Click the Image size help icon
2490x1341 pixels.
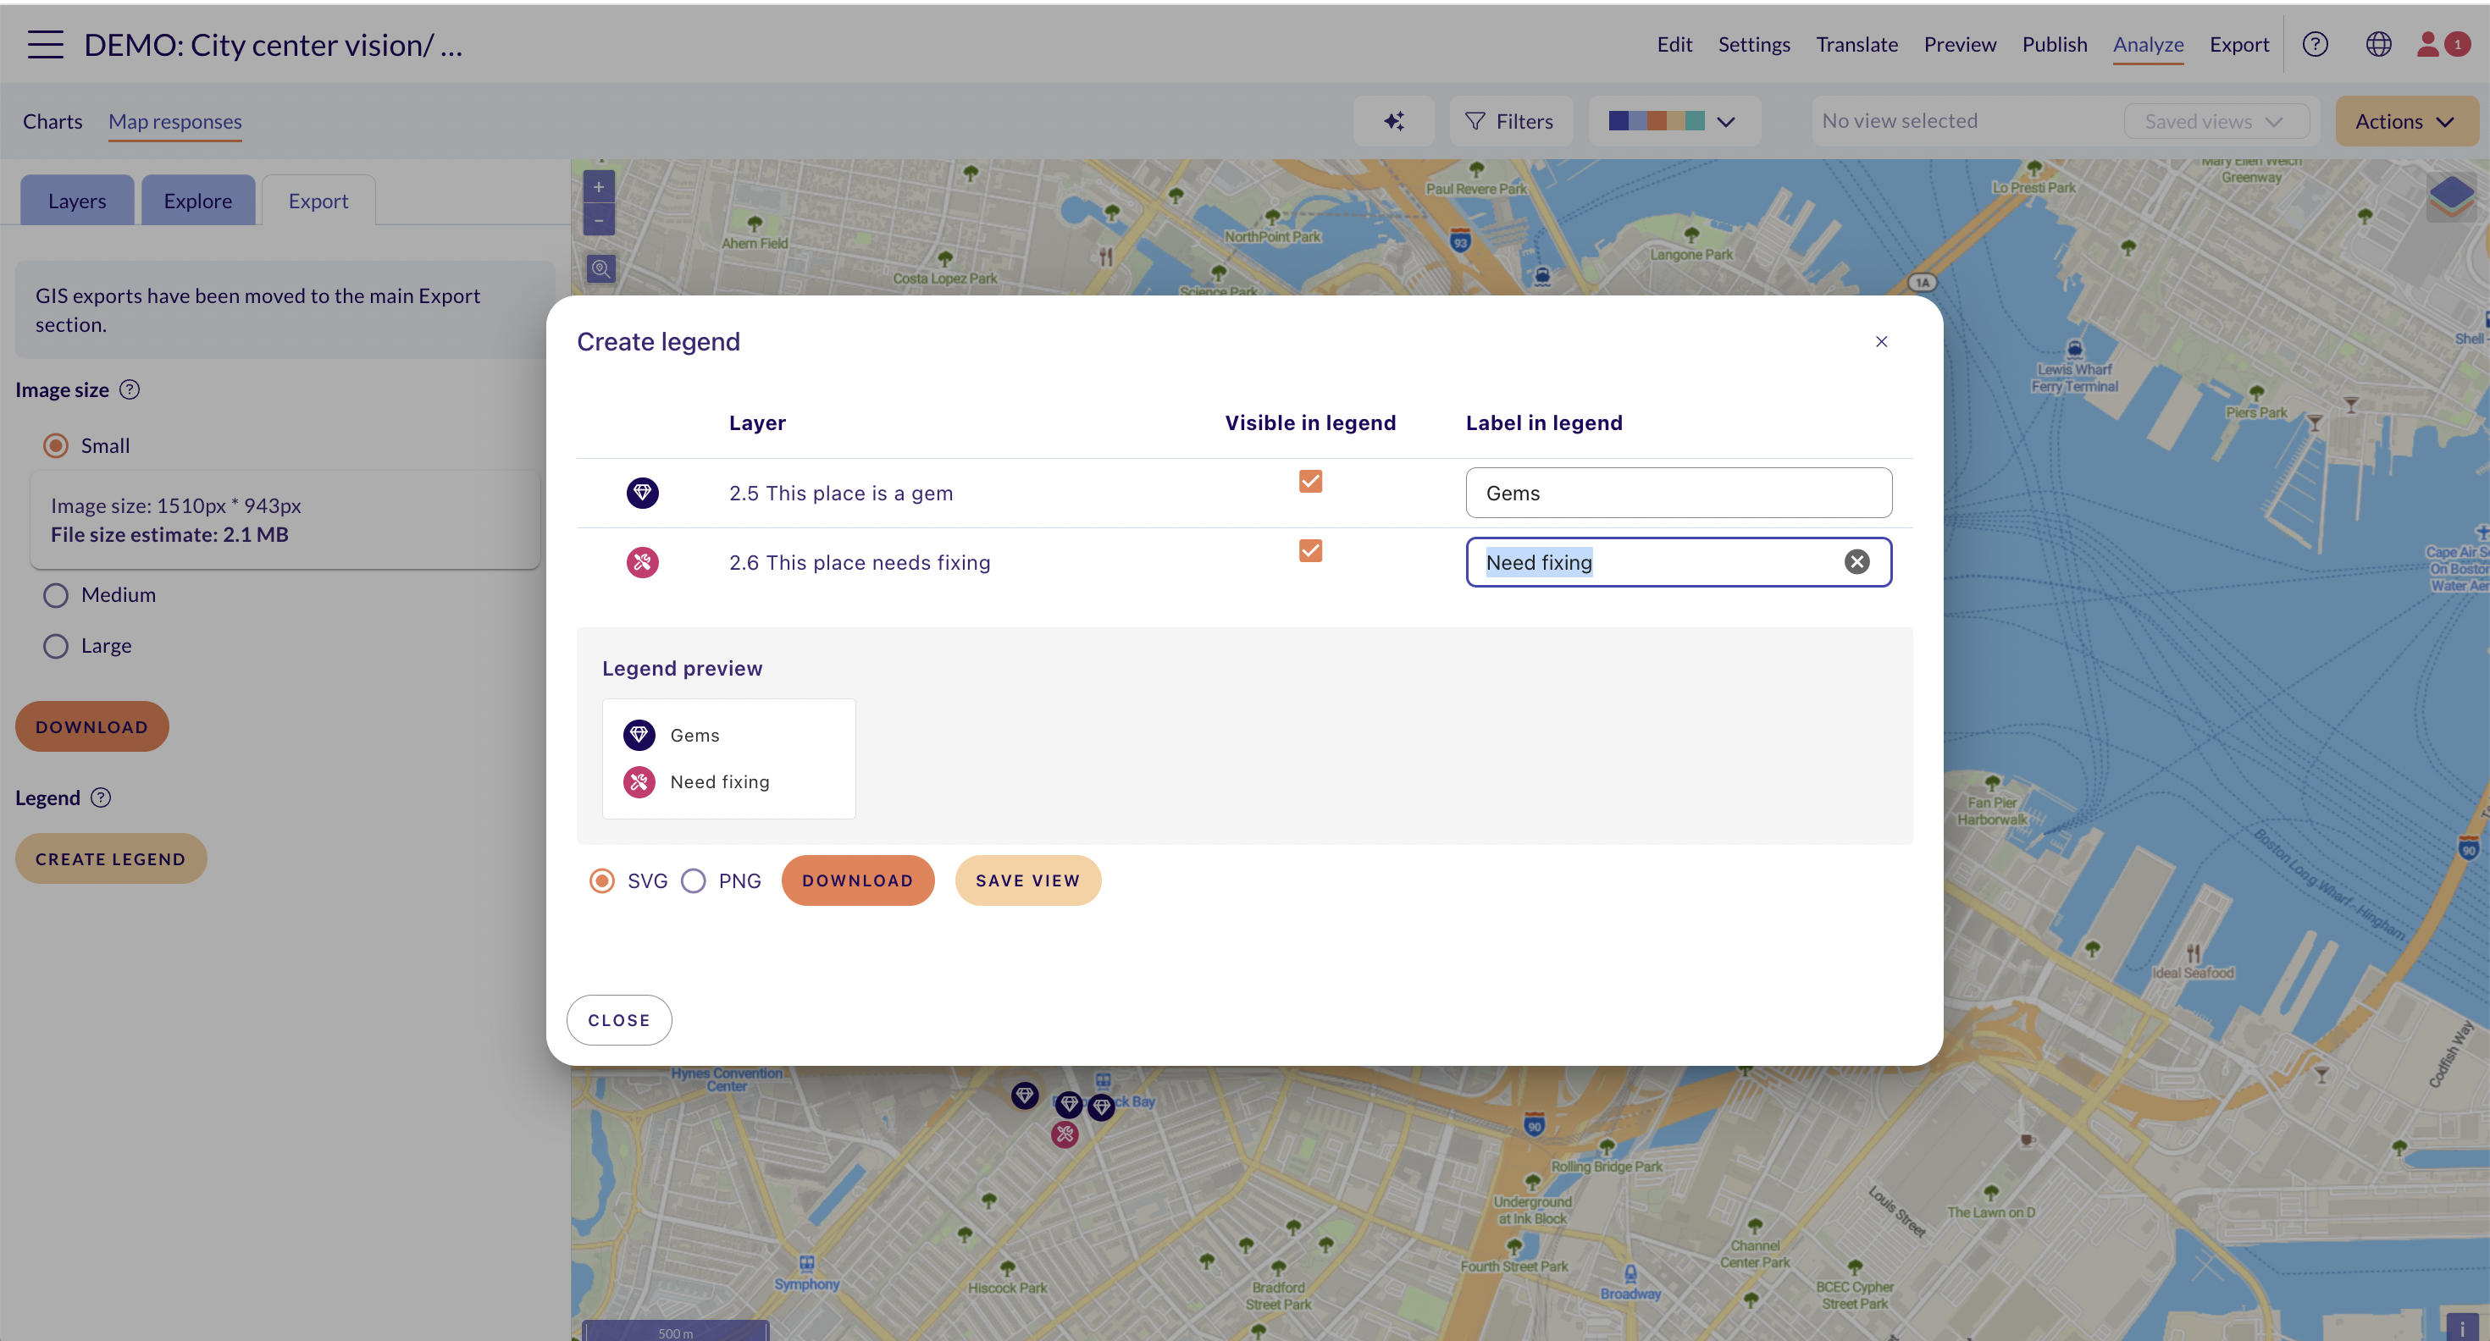point(130,389)
